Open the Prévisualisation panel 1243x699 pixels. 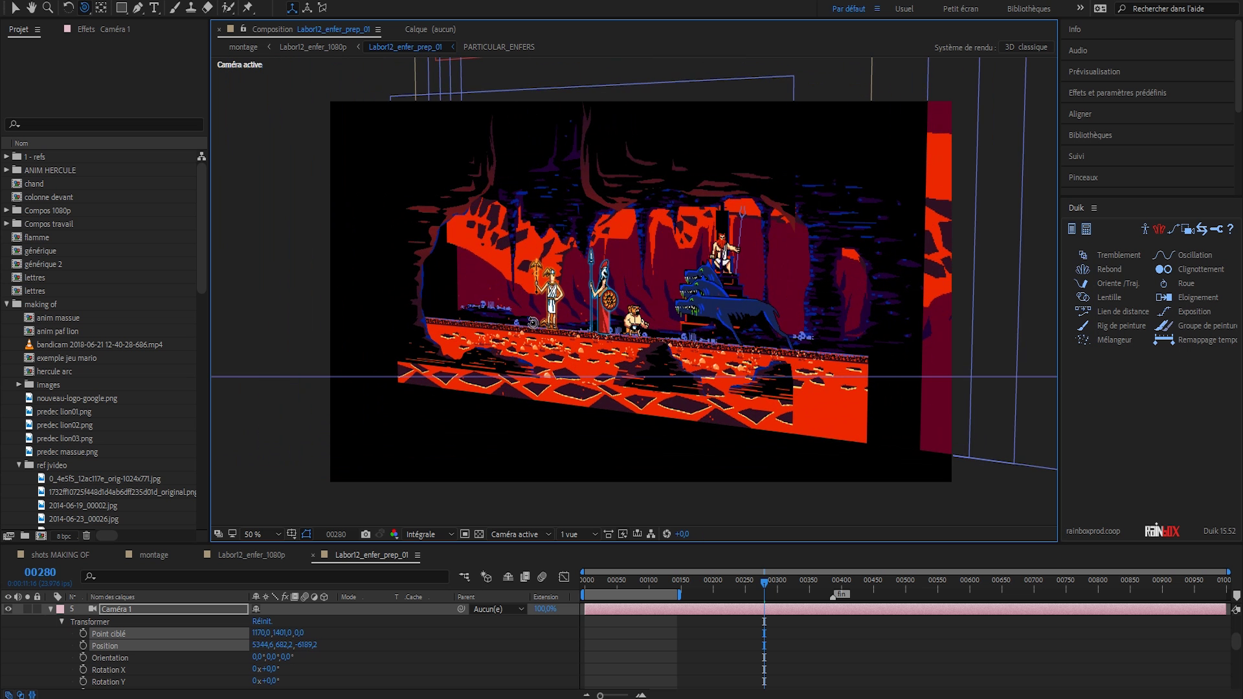[1094, 72]
